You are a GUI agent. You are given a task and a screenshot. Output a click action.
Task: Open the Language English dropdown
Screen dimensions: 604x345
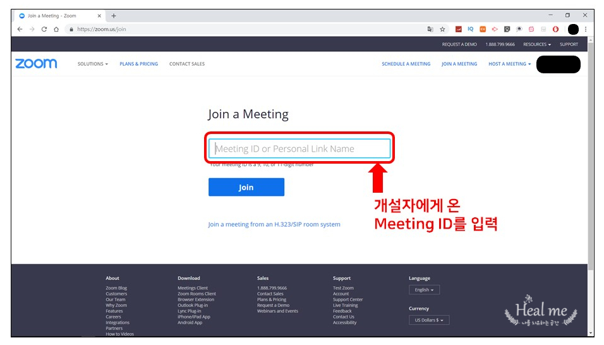coord(424,289)
